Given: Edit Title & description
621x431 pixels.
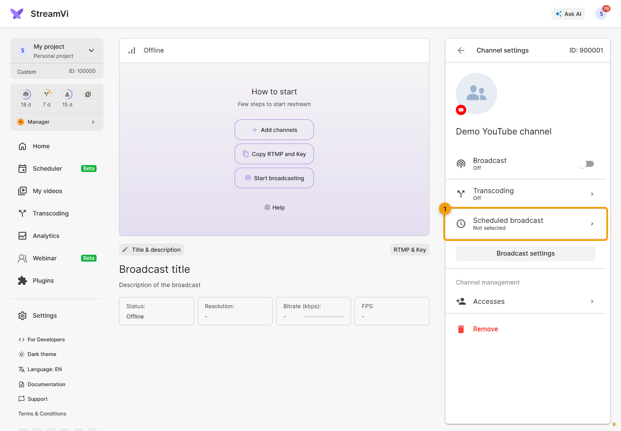Looking at the screenshot, I should pos(151,250).
